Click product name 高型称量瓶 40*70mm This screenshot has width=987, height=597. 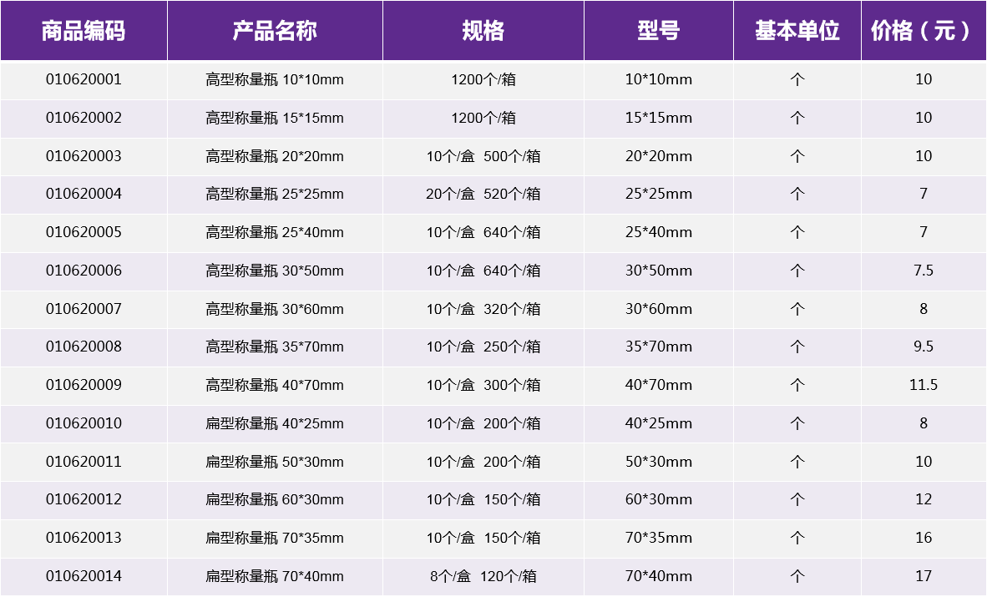[x=275, y=385]
